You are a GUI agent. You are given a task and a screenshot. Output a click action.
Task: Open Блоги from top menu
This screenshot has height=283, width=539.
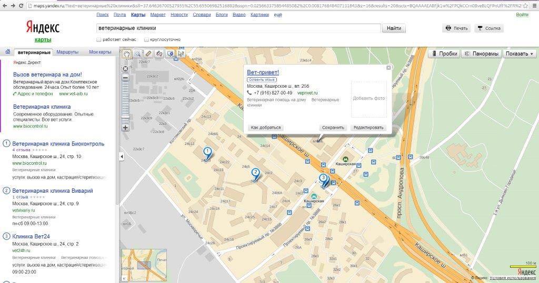(222, 15)
